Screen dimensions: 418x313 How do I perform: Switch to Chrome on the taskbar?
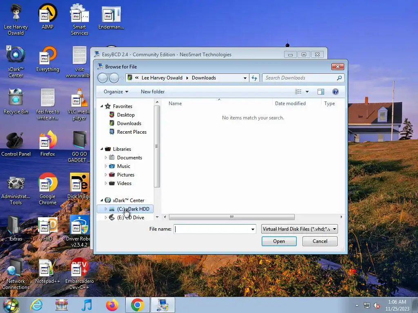click(x=137, y=305)
